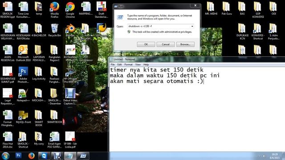This screenshot has height=160, width=285.
Task: Switch to the Run dialog taskbar button
Action: click(83, 156)
